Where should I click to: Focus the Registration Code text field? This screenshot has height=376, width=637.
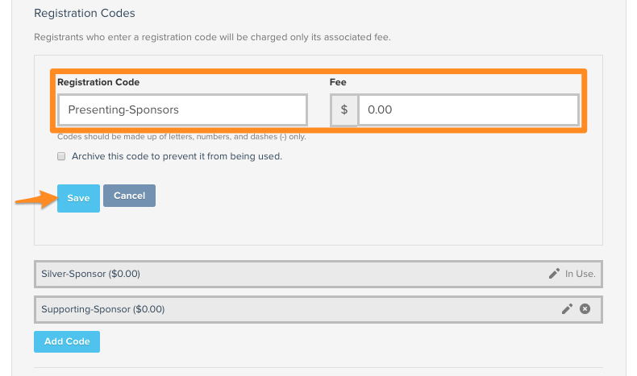[x=182, y=110]
